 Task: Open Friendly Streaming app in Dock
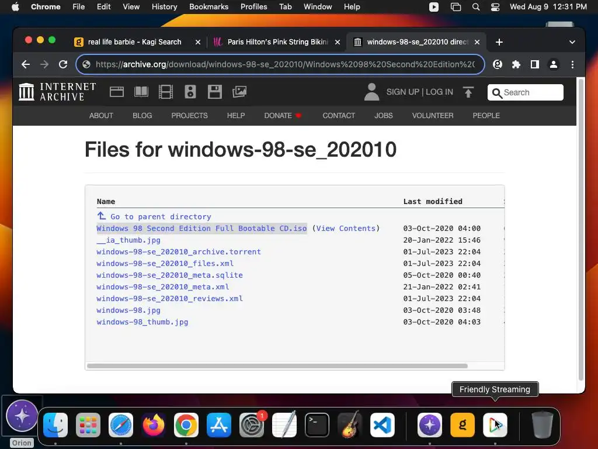495,425
